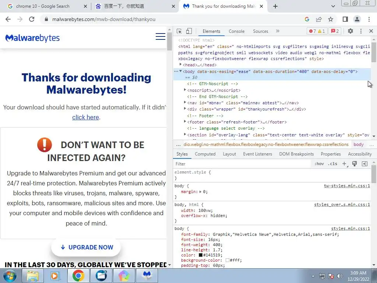Image resolution: width=377 pixels, height=283 pixels.
Task: Click the address bar URL
Action: point(103,19)
